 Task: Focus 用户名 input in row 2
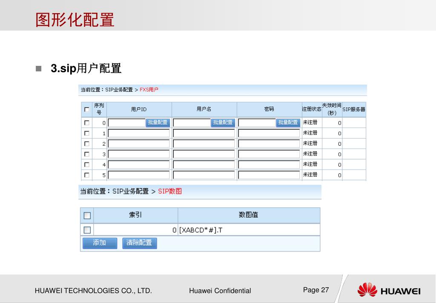[x=204, y=144]
